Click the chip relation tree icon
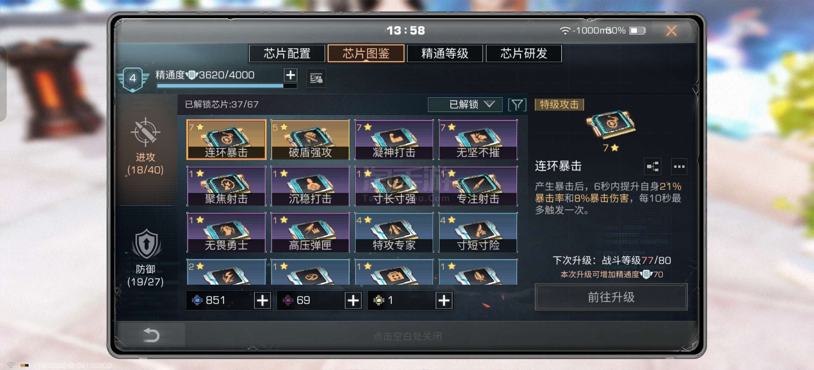The height and width of the screenshot is (370, 814). point(653,167)
